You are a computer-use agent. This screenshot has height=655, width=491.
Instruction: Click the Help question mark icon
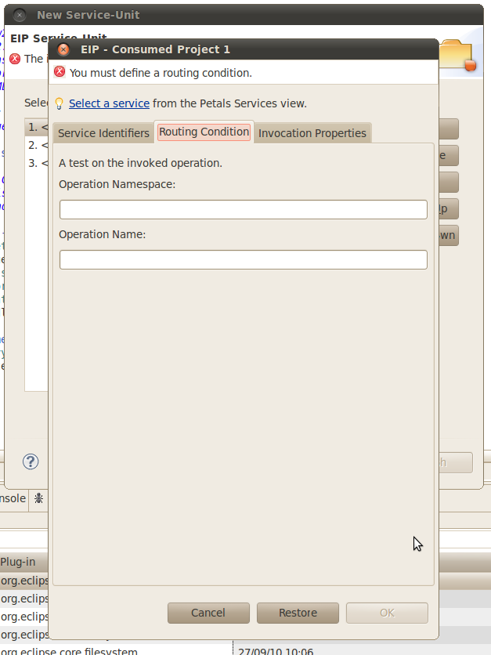(x=31, y=461)
